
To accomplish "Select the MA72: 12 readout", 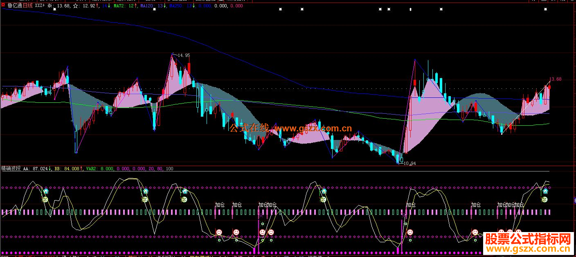I will point(125,6).
